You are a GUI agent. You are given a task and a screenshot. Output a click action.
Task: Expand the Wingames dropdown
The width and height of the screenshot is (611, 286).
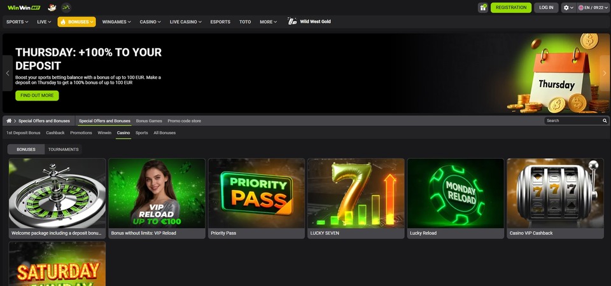click(116, 22)
